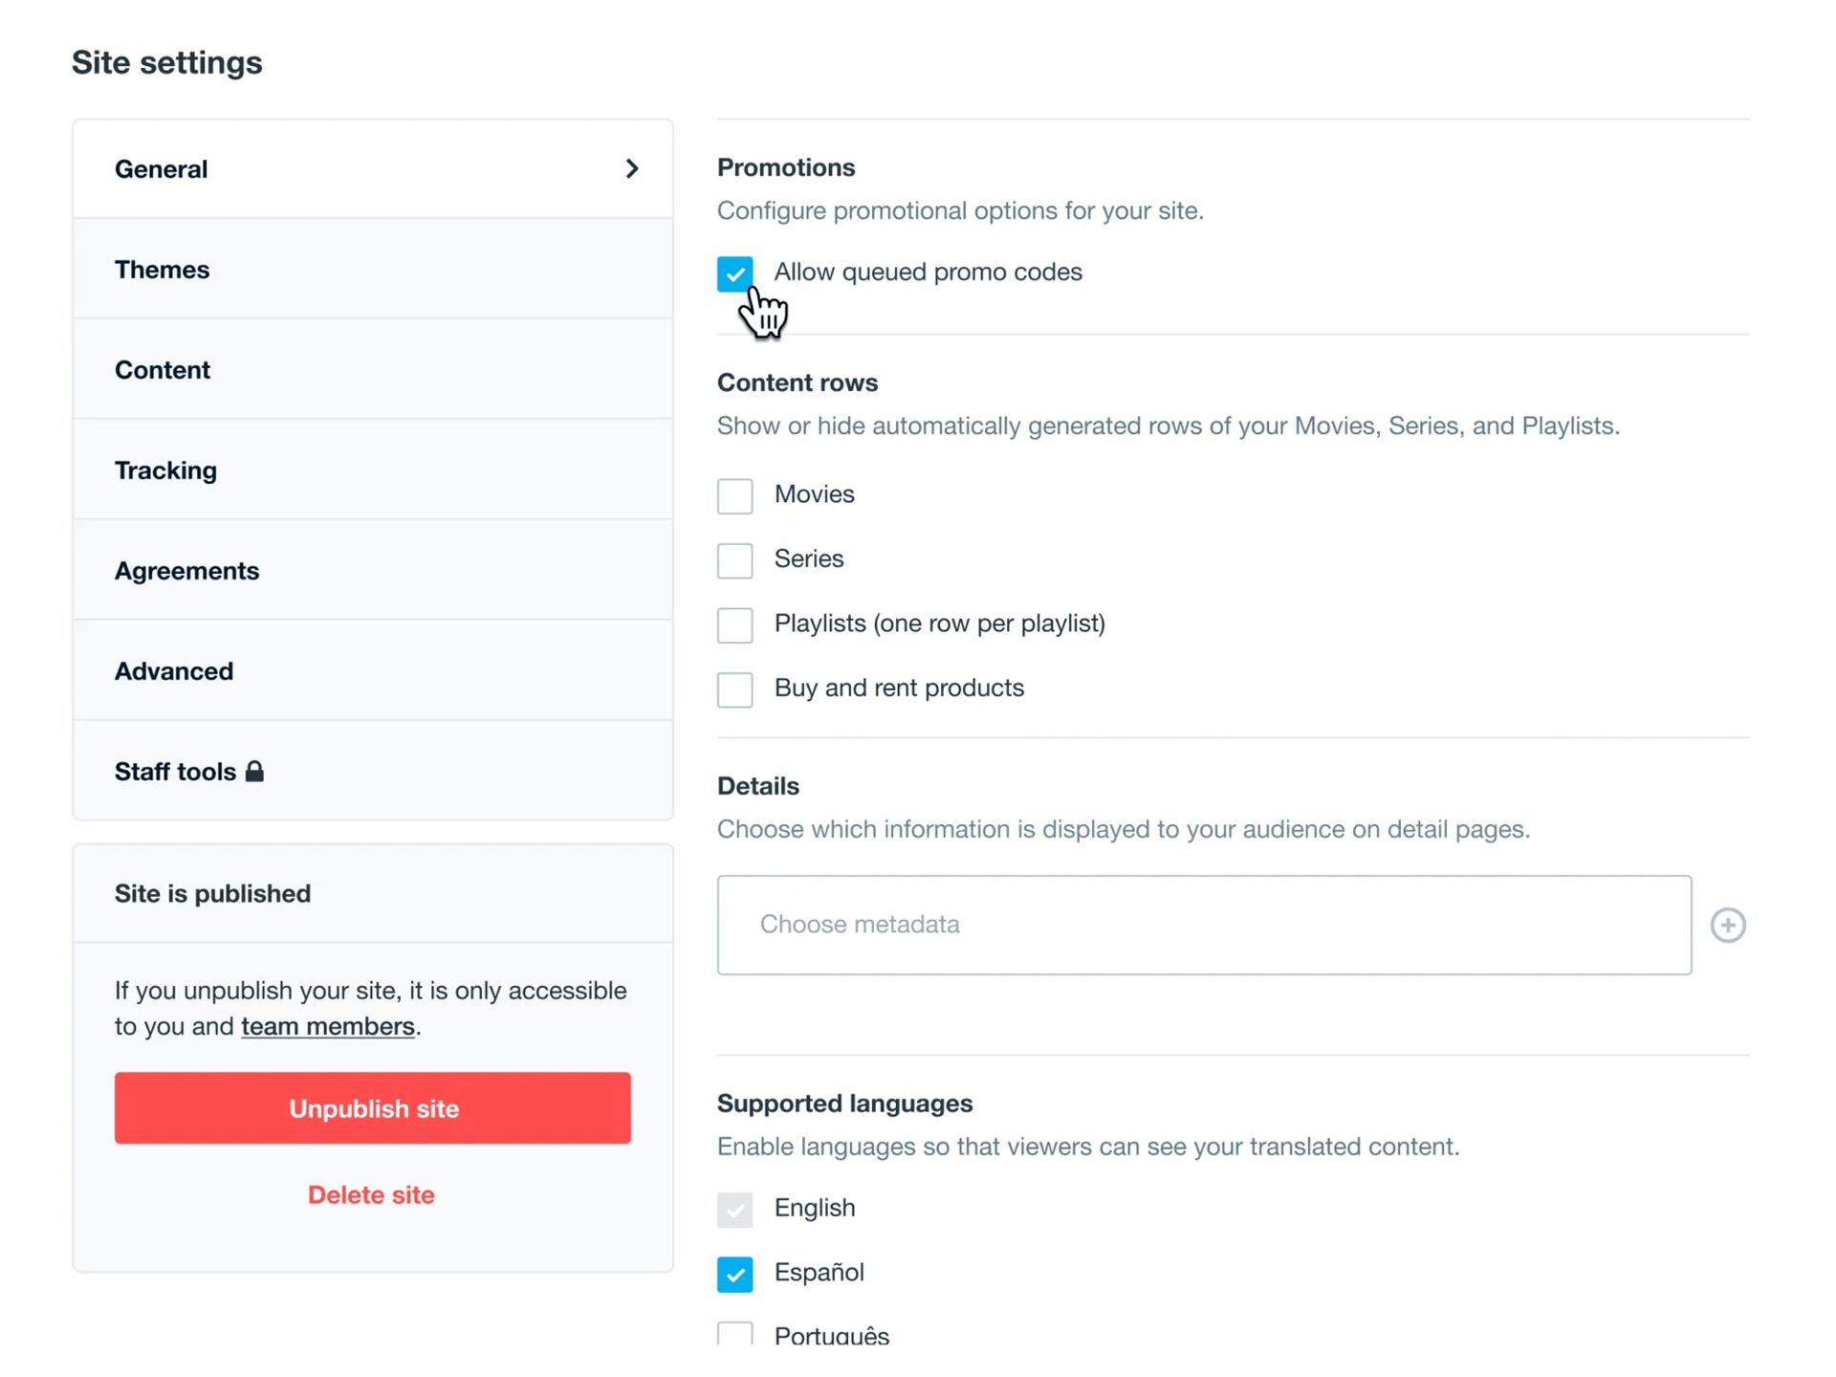Click the lock icon next to Staff tools
Image resolution: width=1836 pixels, height=1377 pixels.
coord(254,771)
